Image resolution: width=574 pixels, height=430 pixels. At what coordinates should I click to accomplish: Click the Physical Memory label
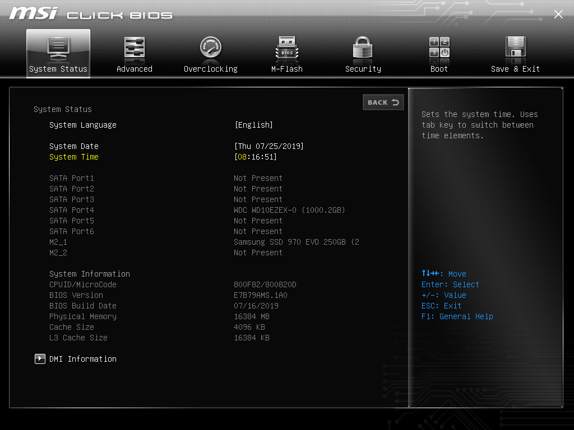point(83,316)
